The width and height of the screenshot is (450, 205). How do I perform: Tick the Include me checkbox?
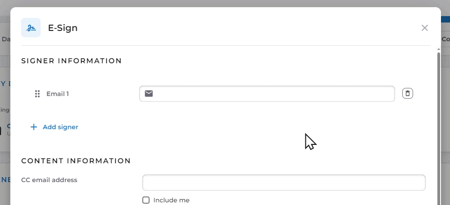146,200
